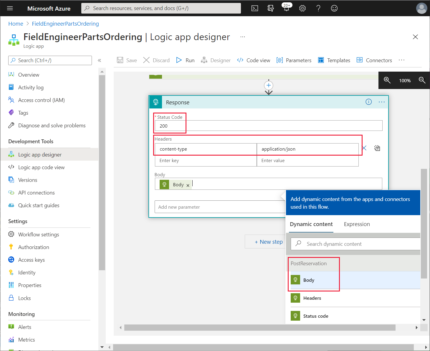The width and height of the screenshot is (430, 351).
Task: Open more toolbar commands ellipsis
Action: tap(402, 60)
